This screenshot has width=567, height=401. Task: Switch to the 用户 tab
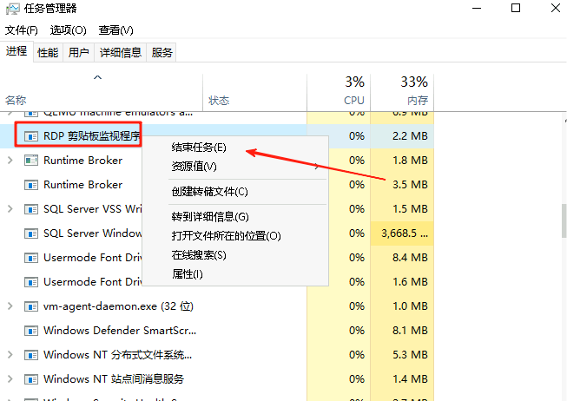tap(78, 53)
